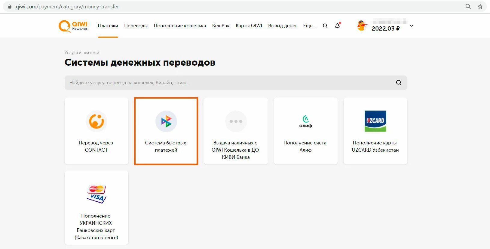The image size is (490, 249).
Task: Open Пополнение карты UZCARD Узбекистан label
Action: click(375, 146)
